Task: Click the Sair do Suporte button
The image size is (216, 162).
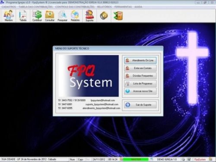Action: [x=140, y=105]
